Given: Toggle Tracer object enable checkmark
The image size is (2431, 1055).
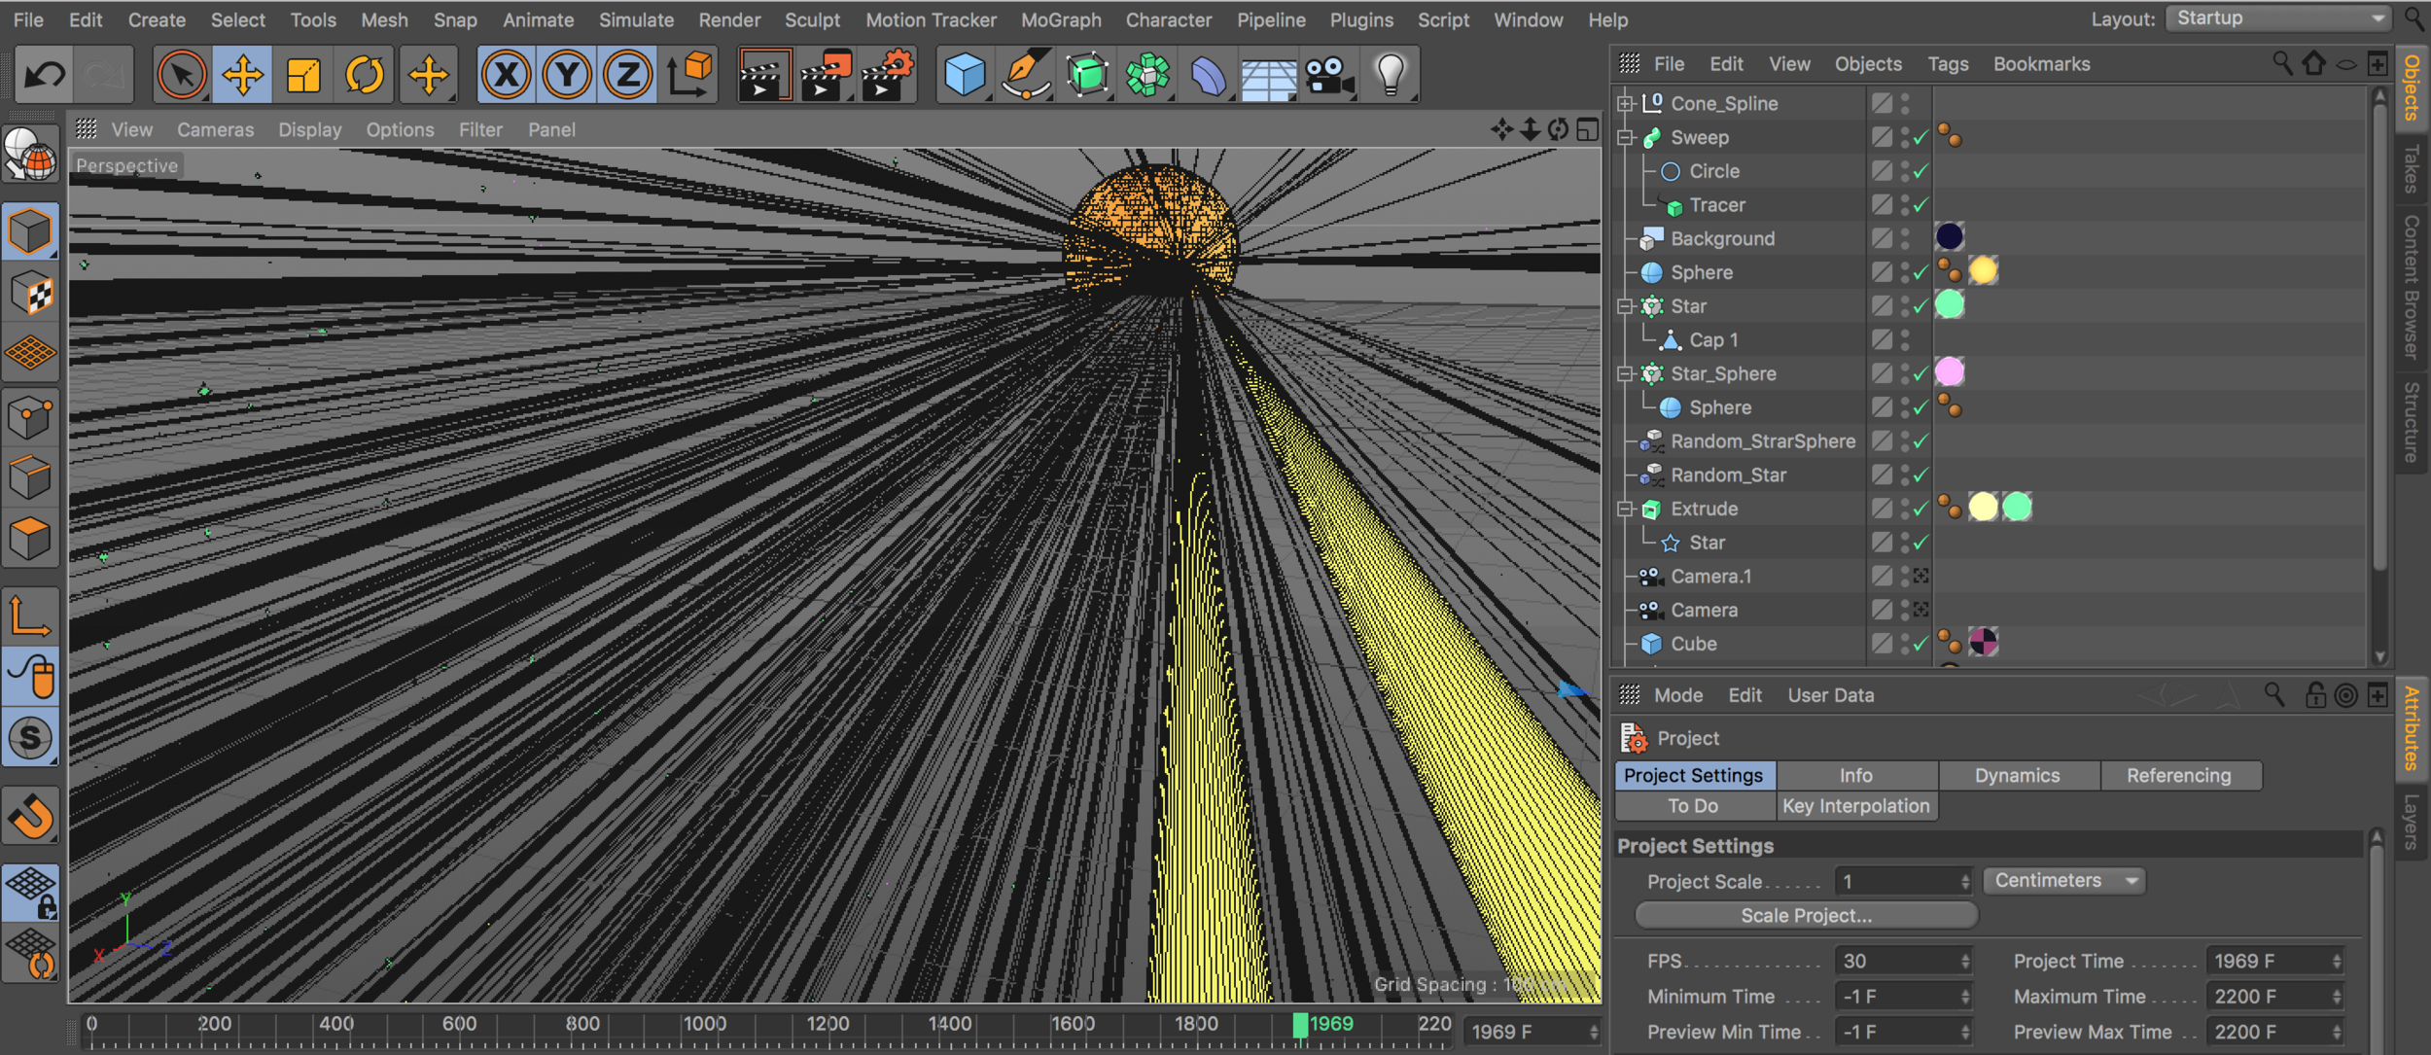Looking at the screenshot, I should (x=1920, y=205).
